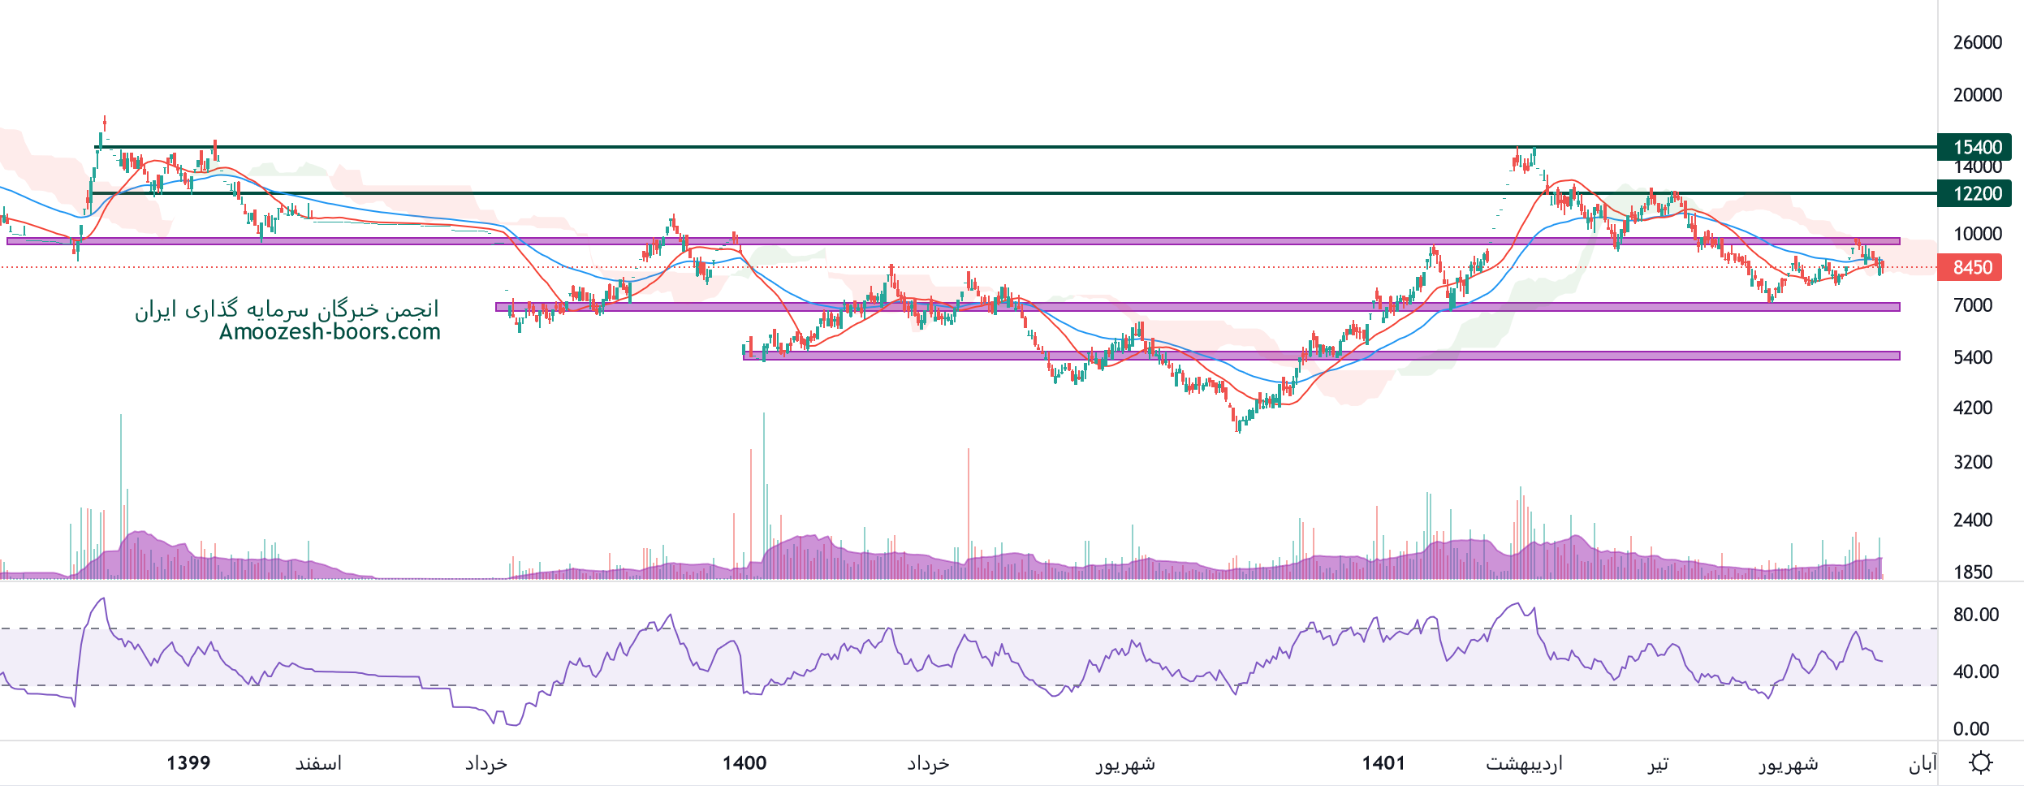
Task: Click the تیر month label on time axis
Action: (x=1658, y=763)
